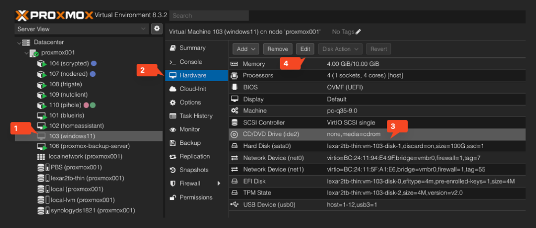
Task: Select the Network Device (net1) row
Action: tap(377, 169)
